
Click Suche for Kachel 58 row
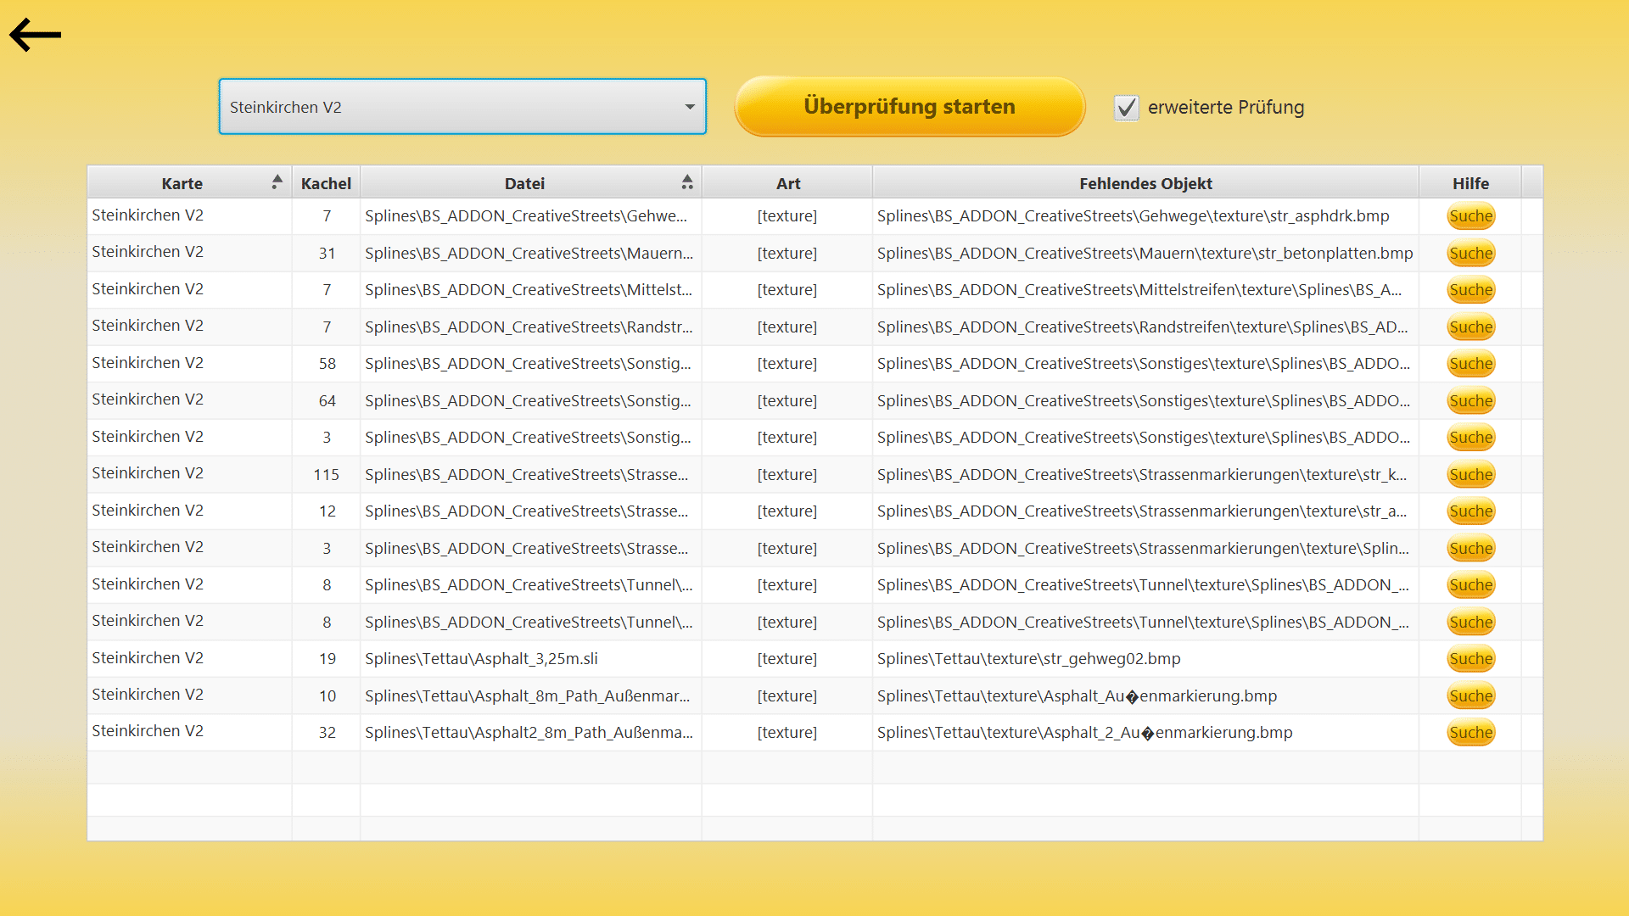1470,364
